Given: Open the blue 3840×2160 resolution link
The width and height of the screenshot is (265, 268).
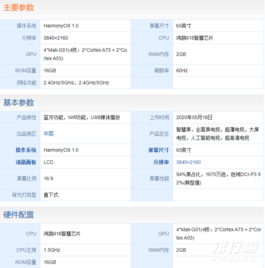Looking at the screenshot, I should point(189,162).
